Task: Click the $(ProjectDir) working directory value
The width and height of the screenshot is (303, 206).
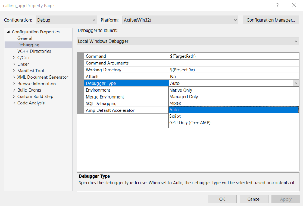Action: click(x=182, y=70)
